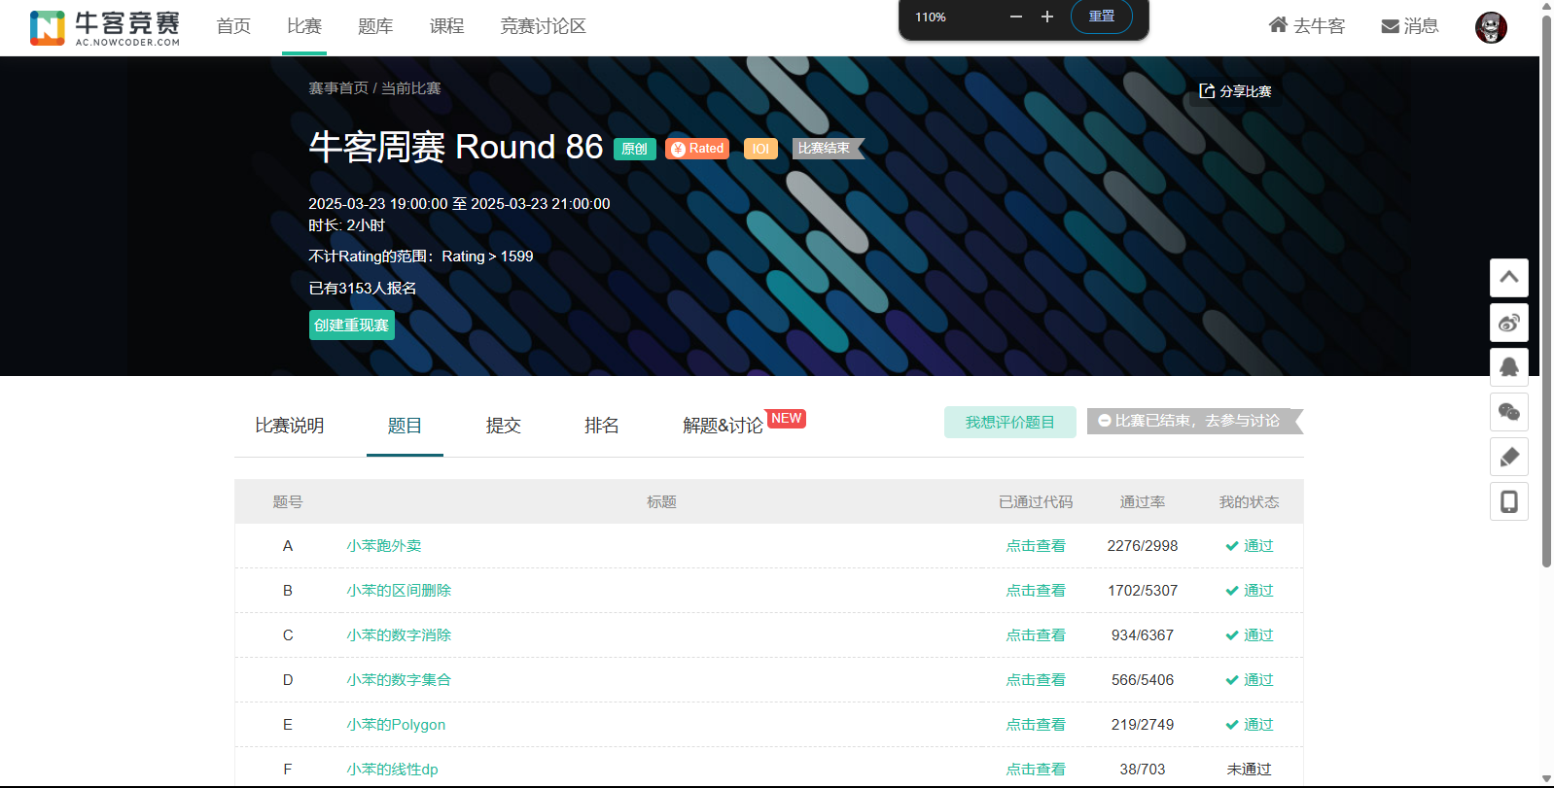Click the page vertical scrollbar thumb
This screenshot has width=1554, height=788.
1546,290
